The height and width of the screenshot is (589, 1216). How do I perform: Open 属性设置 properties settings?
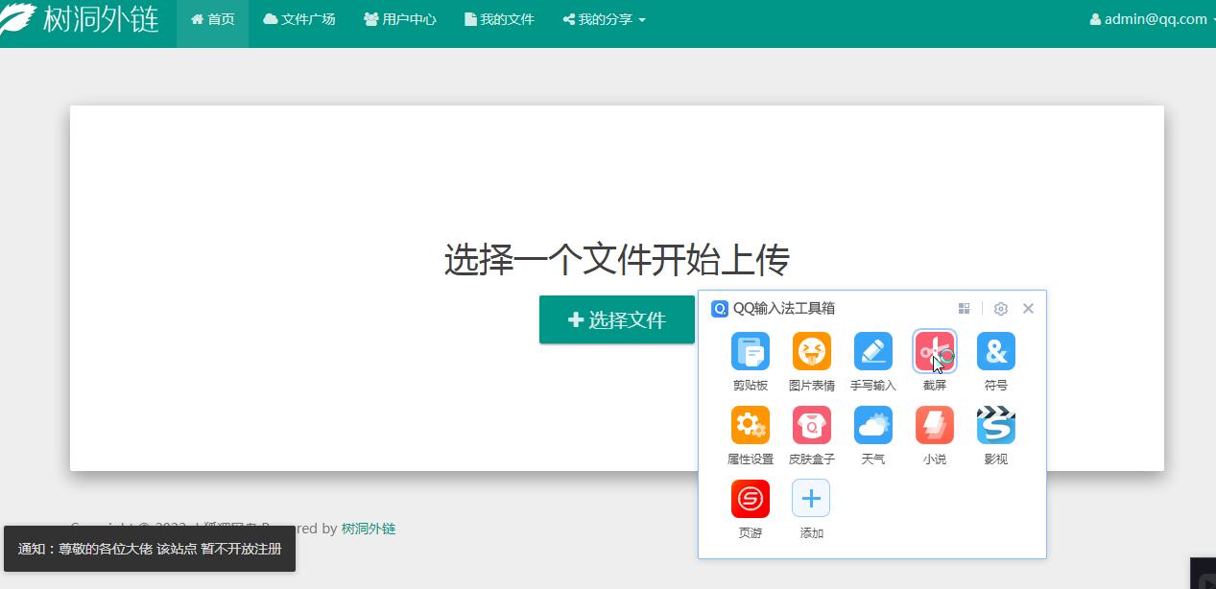[751, 425]
